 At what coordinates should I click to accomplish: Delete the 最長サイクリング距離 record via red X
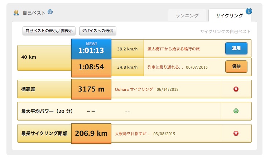pyautogui.click(x=236, y=133)
